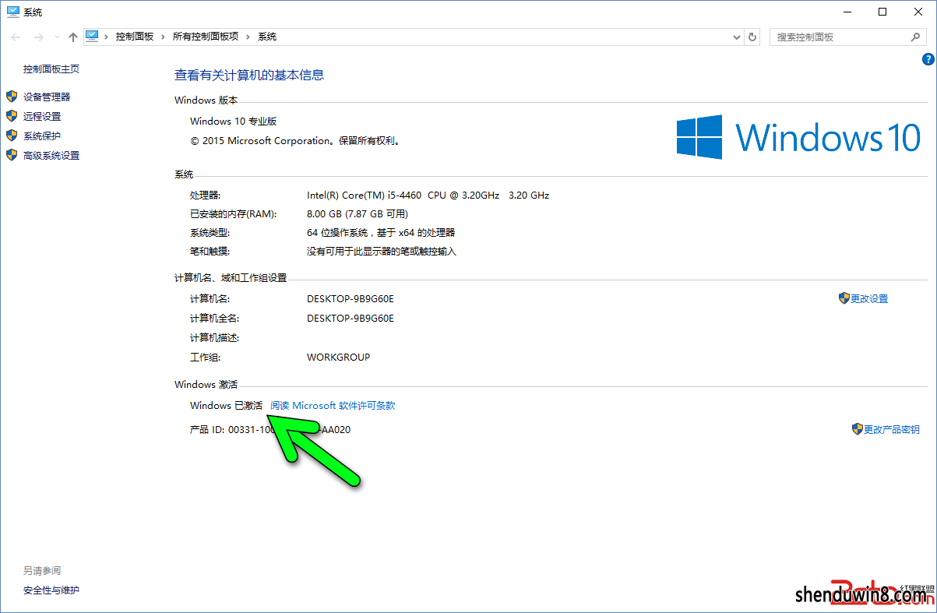This screenshot has width=937, height=613.
Task: Click the Windows 10 logo
Action: point(798,137)
